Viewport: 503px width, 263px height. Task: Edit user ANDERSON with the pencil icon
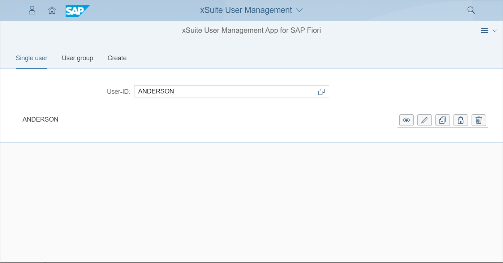click(425, 120)
